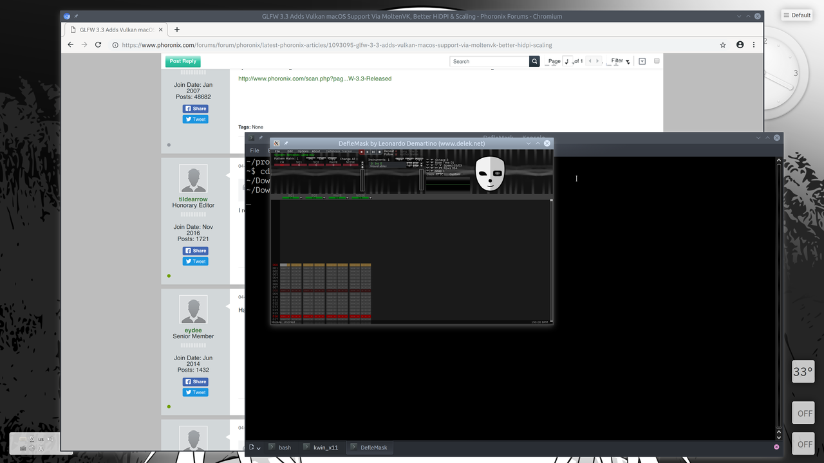Go back in Chromium
This screenshot has width=824, height=463.
coord(71,45)
